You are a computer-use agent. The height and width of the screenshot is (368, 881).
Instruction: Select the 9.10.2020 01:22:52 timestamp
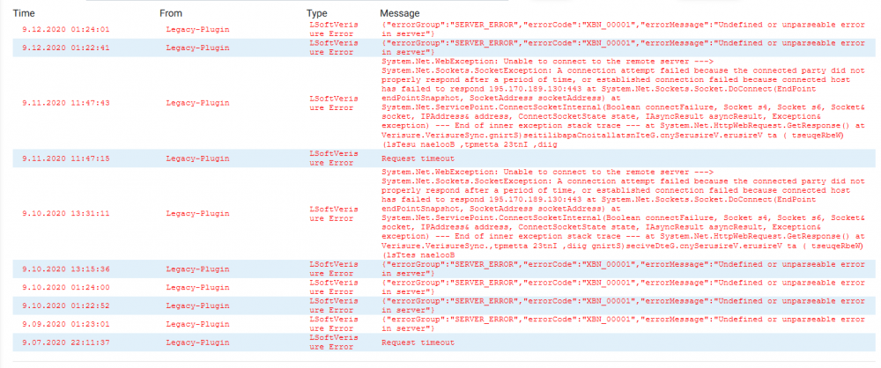(x=53, y=305)
